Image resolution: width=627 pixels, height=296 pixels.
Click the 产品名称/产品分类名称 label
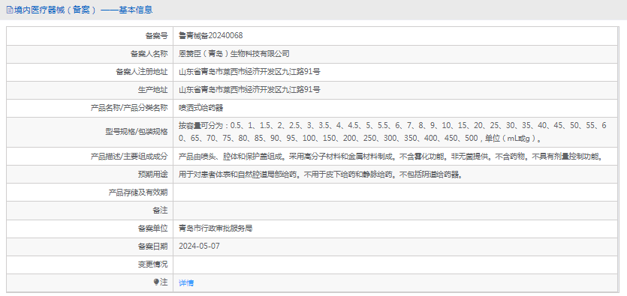[x=129, y=108]
